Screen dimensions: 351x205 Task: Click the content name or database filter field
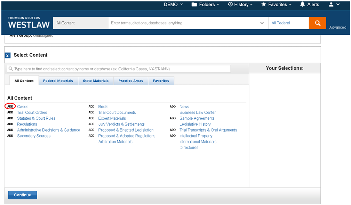[x=119, y=69]
